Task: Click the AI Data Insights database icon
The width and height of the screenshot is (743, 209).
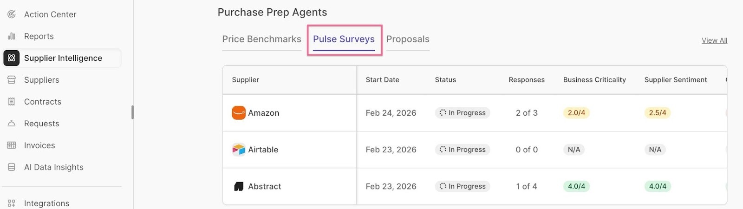Action: (12, 167)
